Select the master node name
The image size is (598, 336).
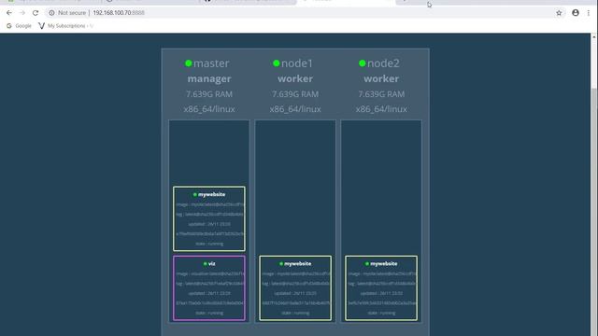(x=211, y=63)
